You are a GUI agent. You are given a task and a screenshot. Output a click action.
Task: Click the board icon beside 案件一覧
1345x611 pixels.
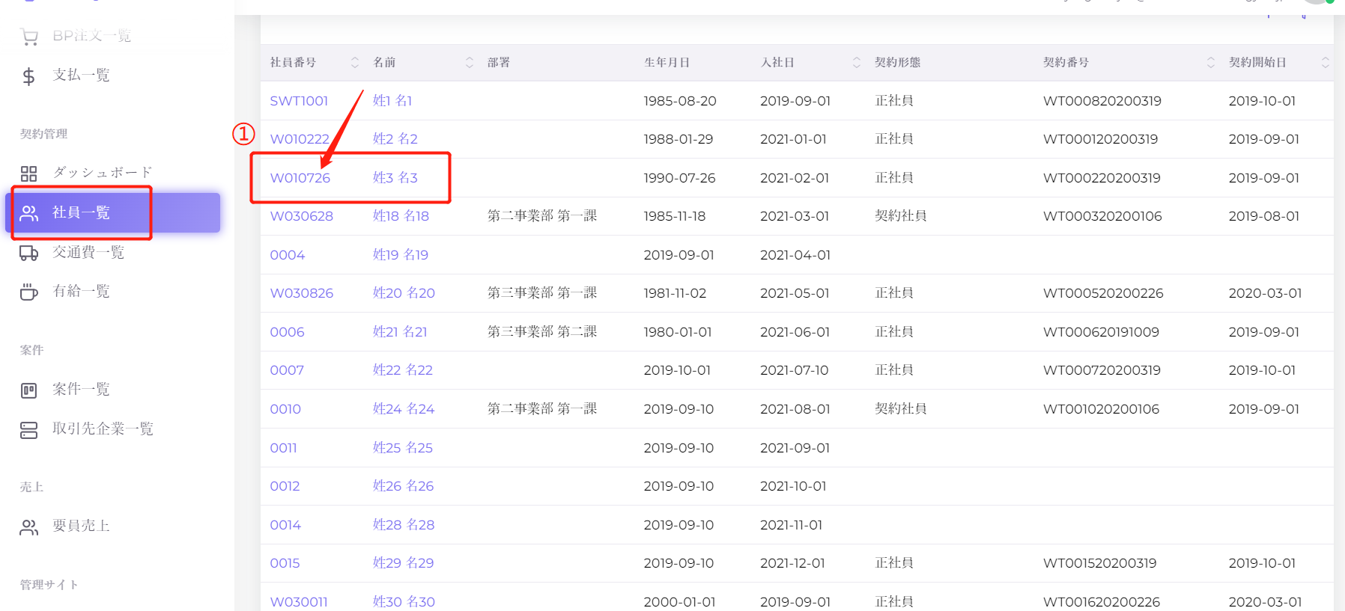coord(28,390)
